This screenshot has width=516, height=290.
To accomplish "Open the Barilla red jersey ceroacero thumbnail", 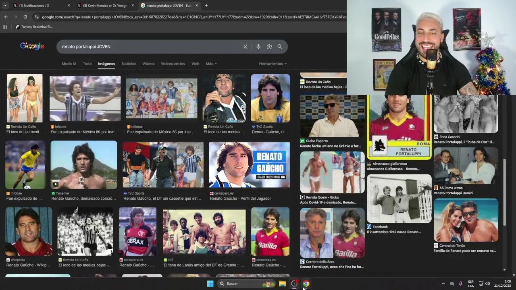I will pyautogui.click(x=270, y=232).
